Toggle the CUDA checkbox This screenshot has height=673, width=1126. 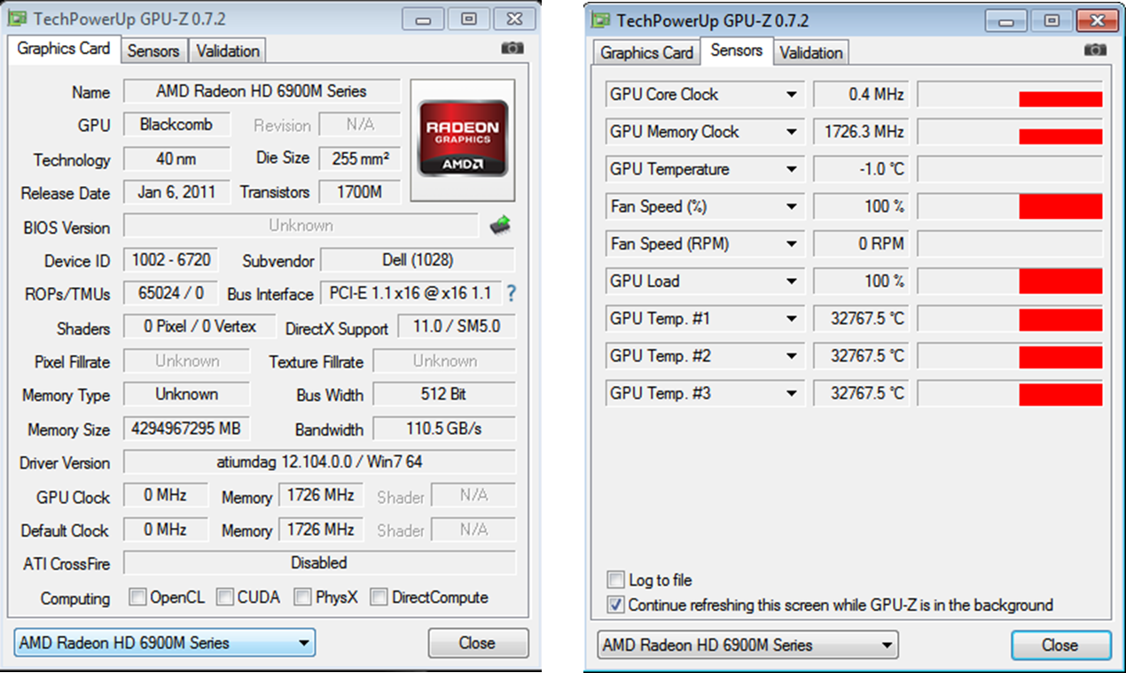tap(225, 598)
